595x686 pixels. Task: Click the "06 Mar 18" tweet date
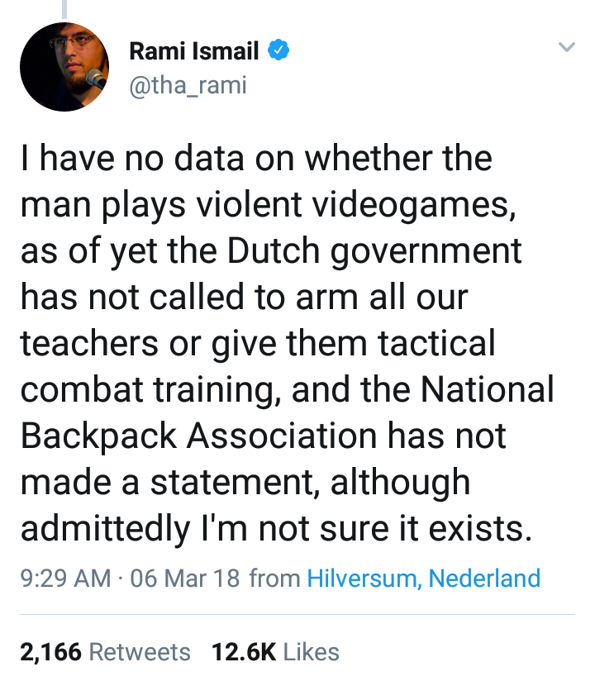(184, 578)
